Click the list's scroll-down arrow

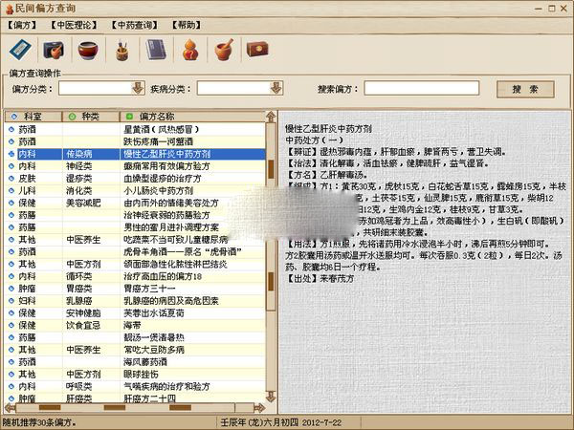pos(270,397)
